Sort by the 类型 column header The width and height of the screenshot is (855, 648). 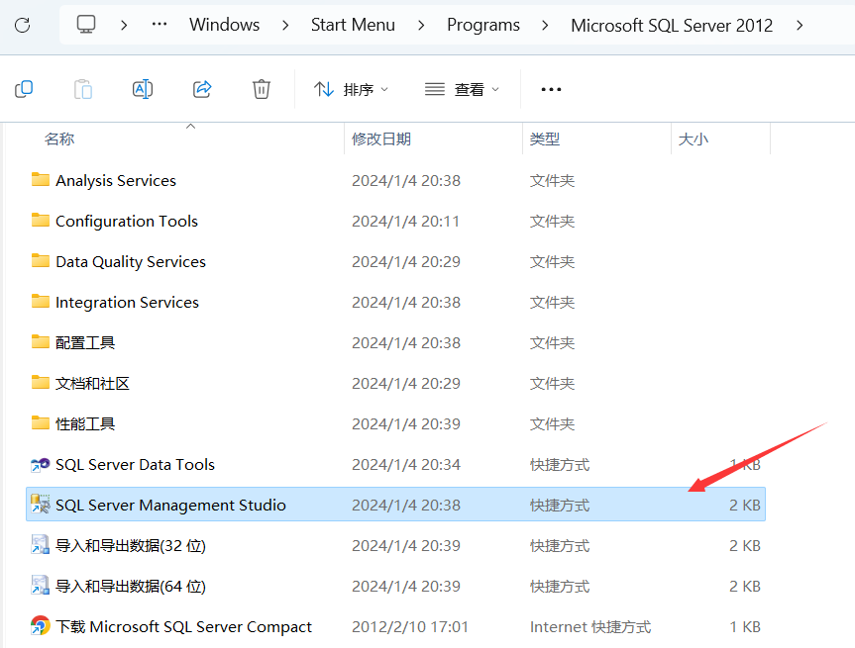pyautogui.click(x=545, y=139)
